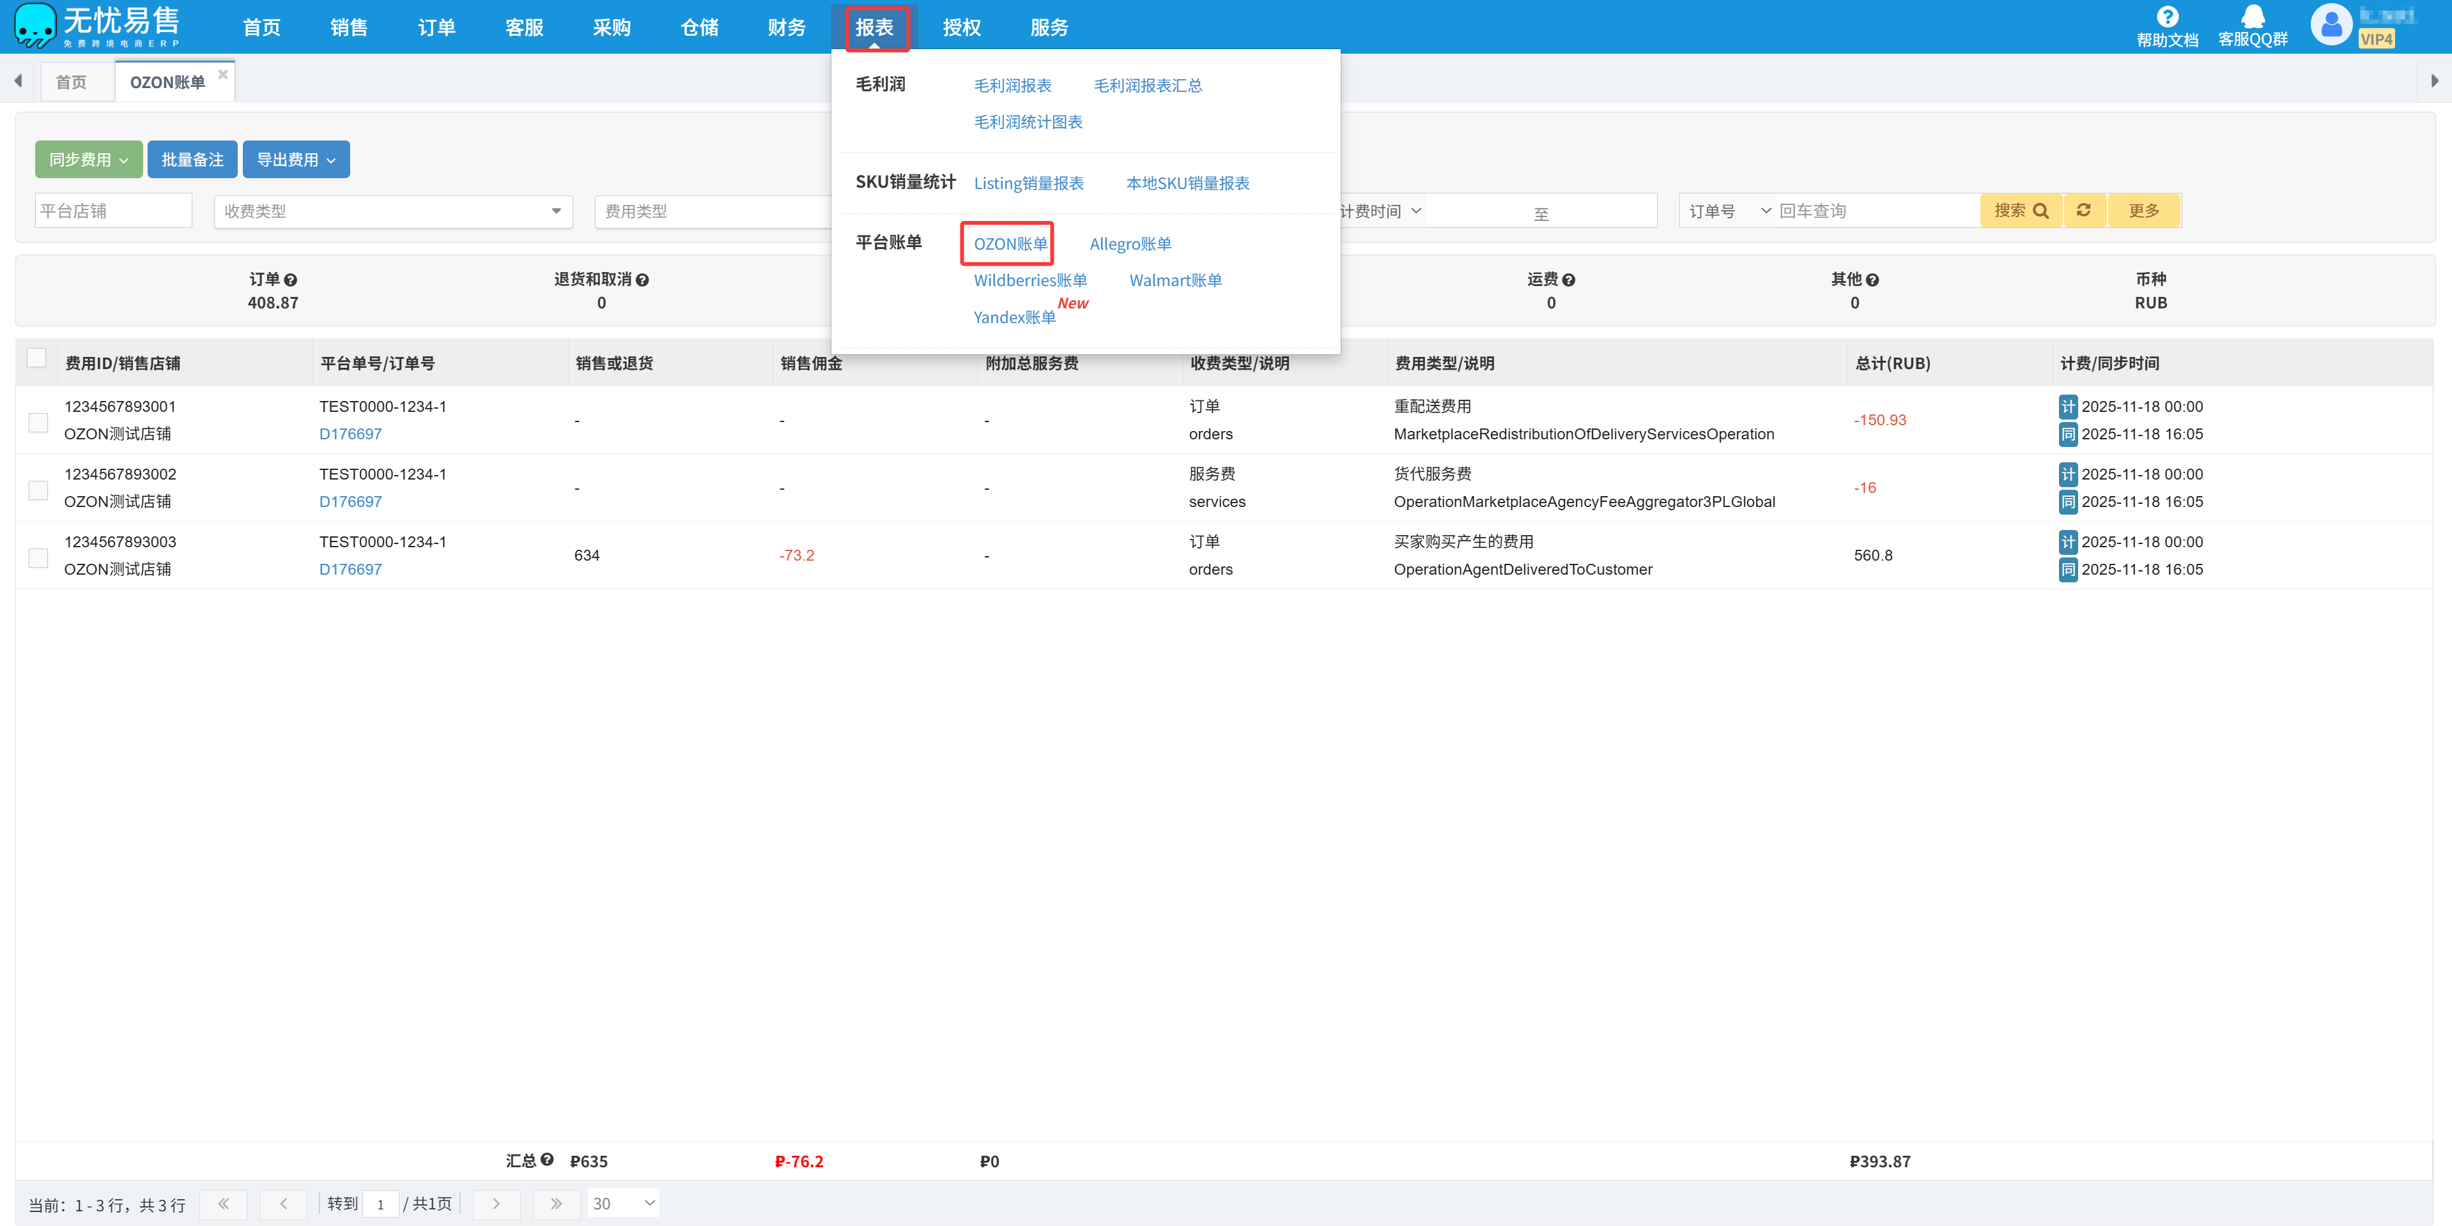Click the refresh icon next to search button
Screen dimensions: 2452x1226
[x=2084, y=210]
